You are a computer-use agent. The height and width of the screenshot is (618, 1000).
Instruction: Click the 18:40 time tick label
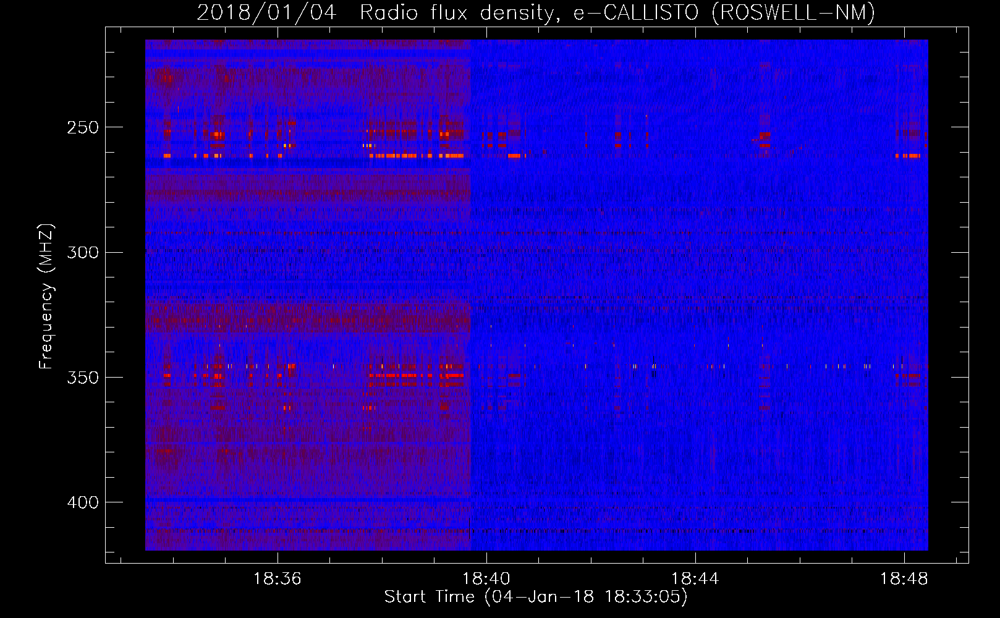(486, 578)
